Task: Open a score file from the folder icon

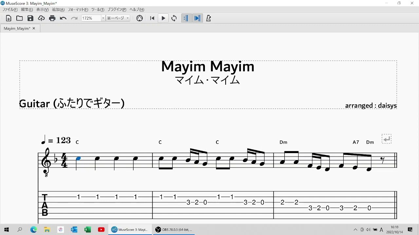Action: tap(19, 18)
